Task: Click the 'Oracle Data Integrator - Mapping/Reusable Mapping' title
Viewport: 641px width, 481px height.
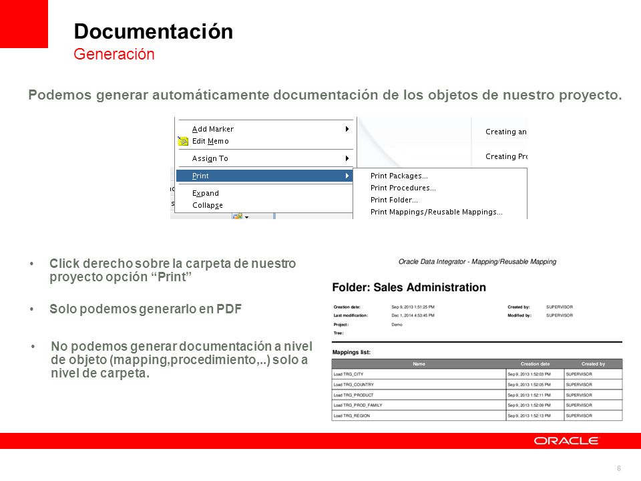Action: [x=477, y=262]
